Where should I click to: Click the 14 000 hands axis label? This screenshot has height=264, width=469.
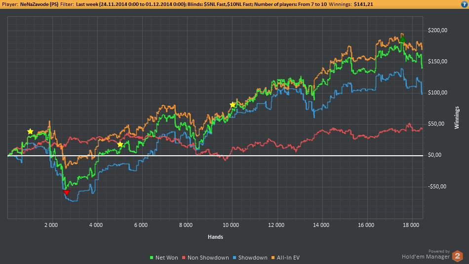[321, 225]
